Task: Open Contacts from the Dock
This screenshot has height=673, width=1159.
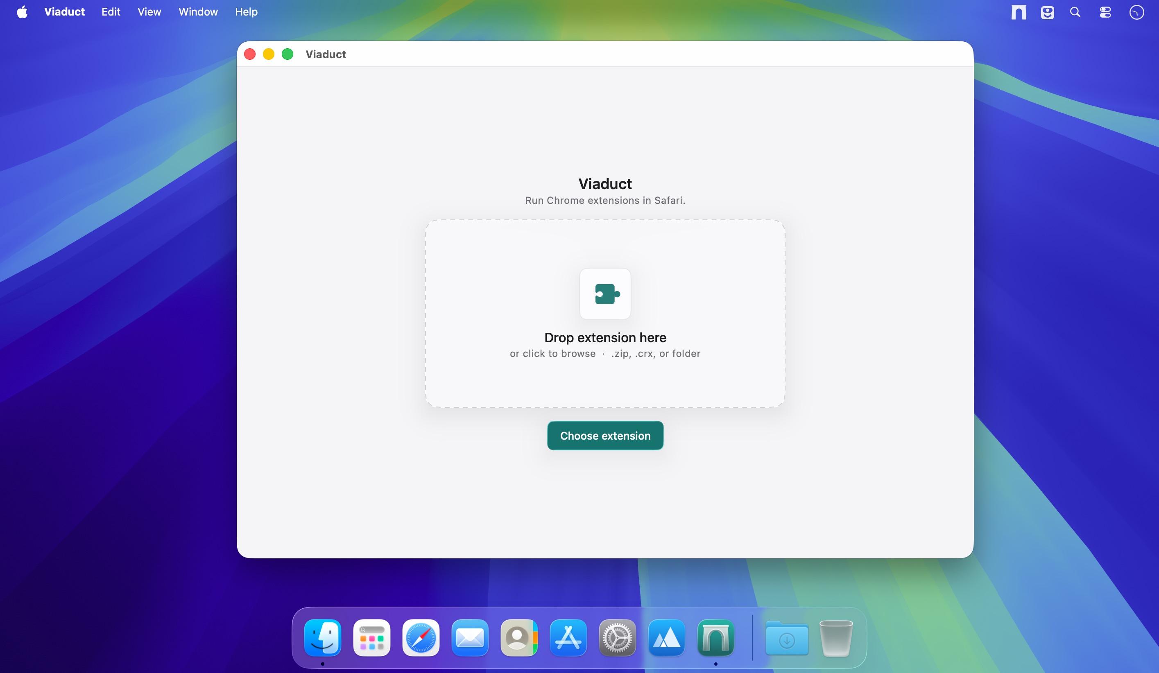Action: [519, 638]
